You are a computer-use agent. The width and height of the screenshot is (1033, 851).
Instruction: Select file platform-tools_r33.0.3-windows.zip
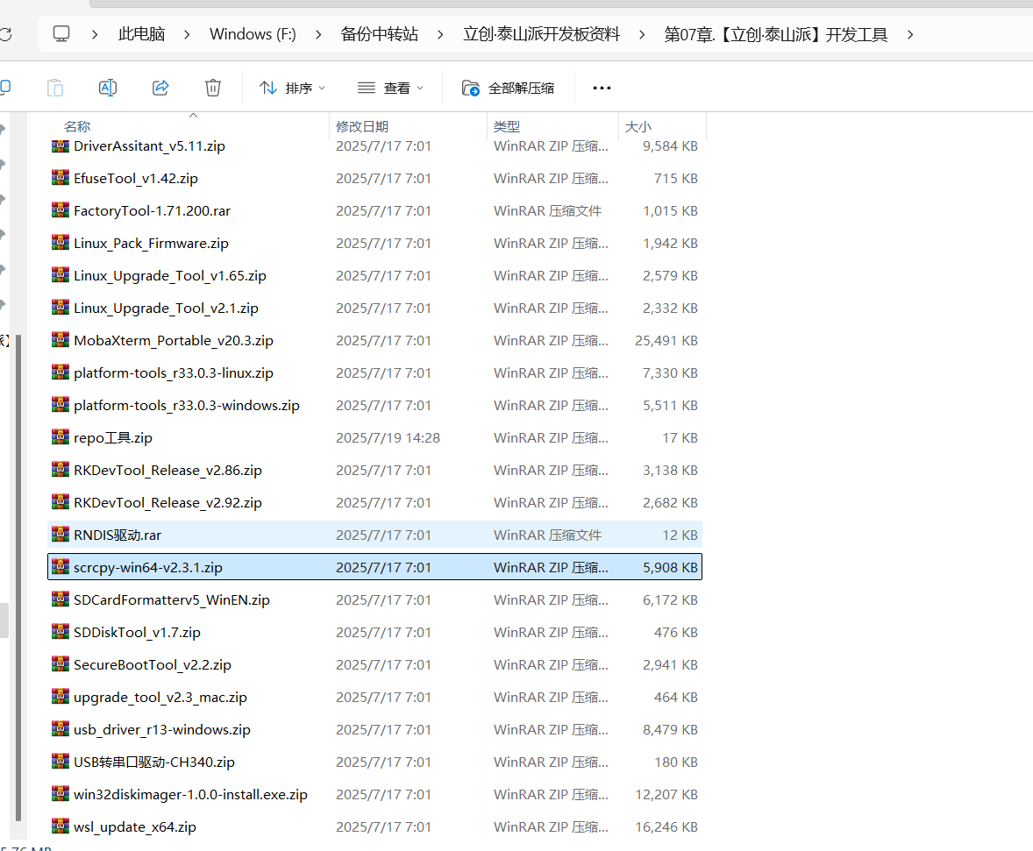tap(374, 405)
